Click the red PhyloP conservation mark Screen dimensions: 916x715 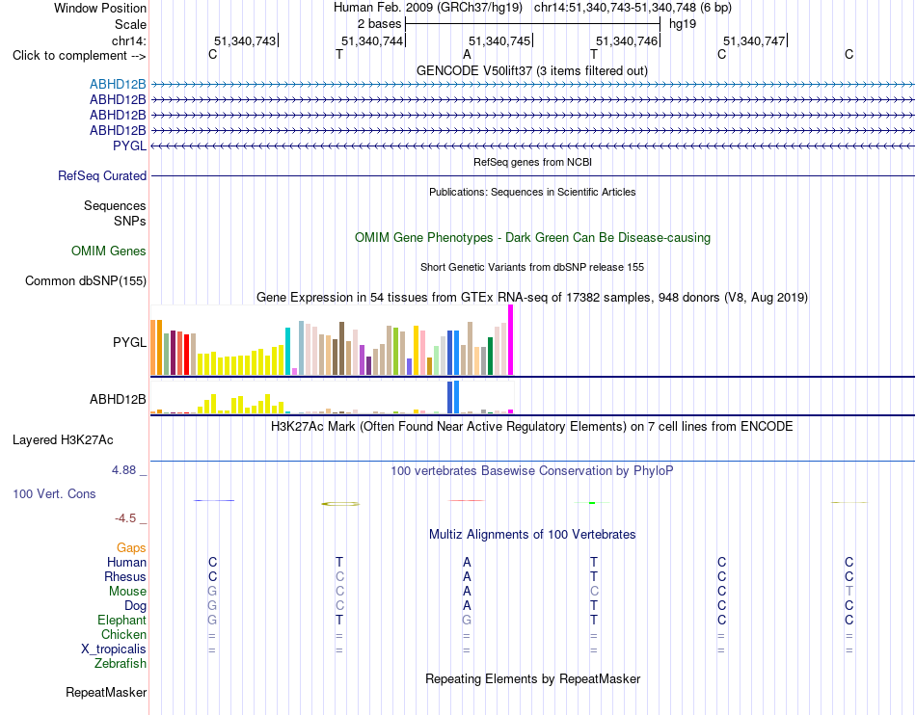(x=466, y=500)
